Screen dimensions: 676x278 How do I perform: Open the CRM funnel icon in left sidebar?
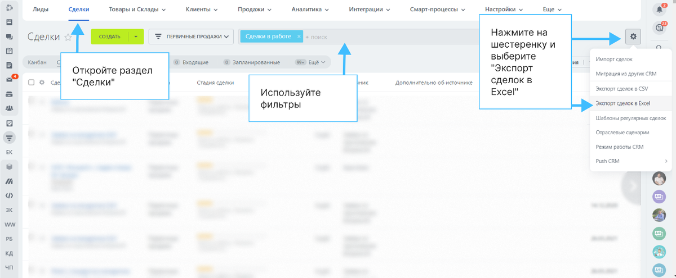pyautogui.click(x=10, y=138)
